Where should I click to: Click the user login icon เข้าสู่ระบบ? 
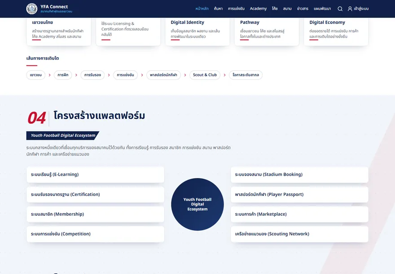[358, 9]
